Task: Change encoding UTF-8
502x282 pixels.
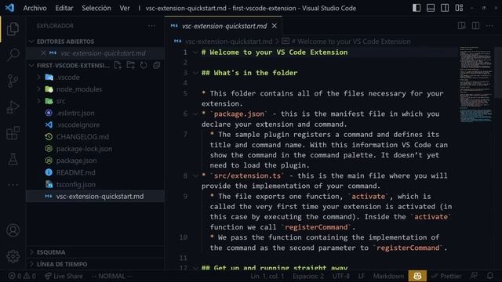Action: pos(341,276)
